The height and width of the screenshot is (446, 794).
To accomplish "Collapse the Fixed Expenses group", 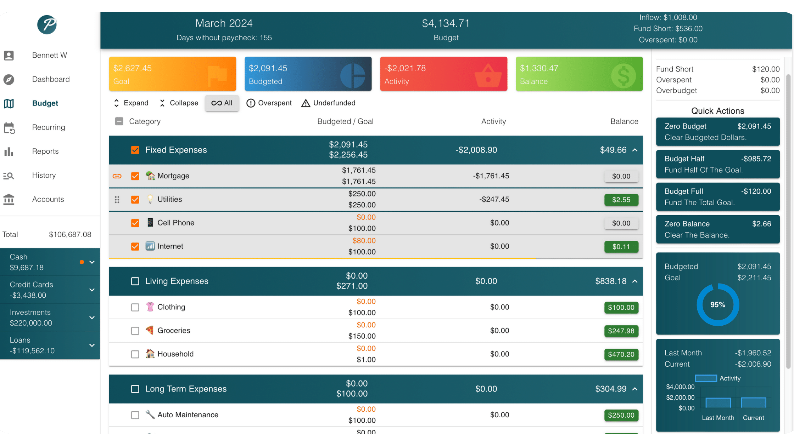I will tap(634, 150).
